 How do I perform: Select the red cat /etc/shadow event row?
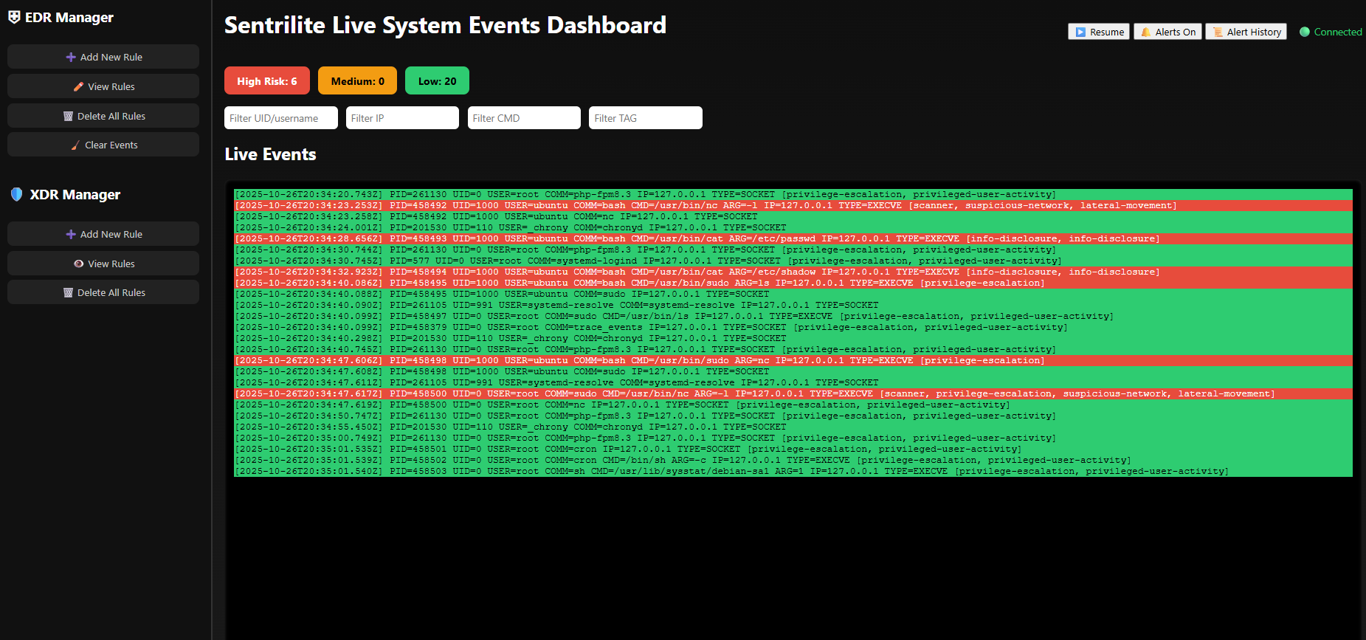(x=793, y=272)
